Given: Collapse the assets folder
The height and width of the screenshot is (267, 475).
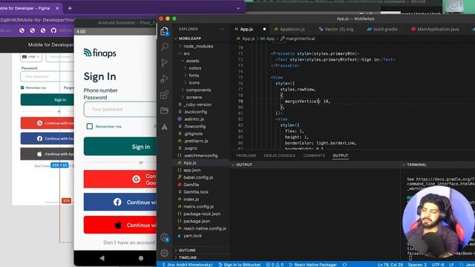Looking at the screenshot, I should click(192, 61).
